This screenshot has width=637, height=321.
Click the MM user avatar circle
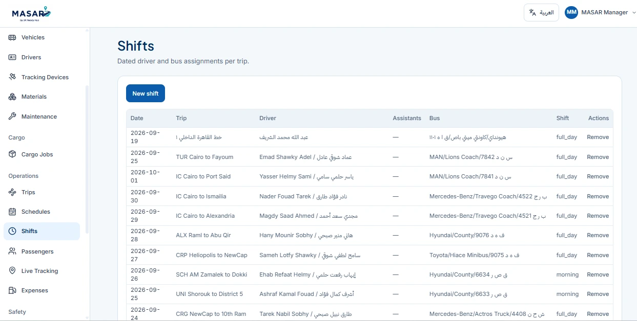[571, 12]
